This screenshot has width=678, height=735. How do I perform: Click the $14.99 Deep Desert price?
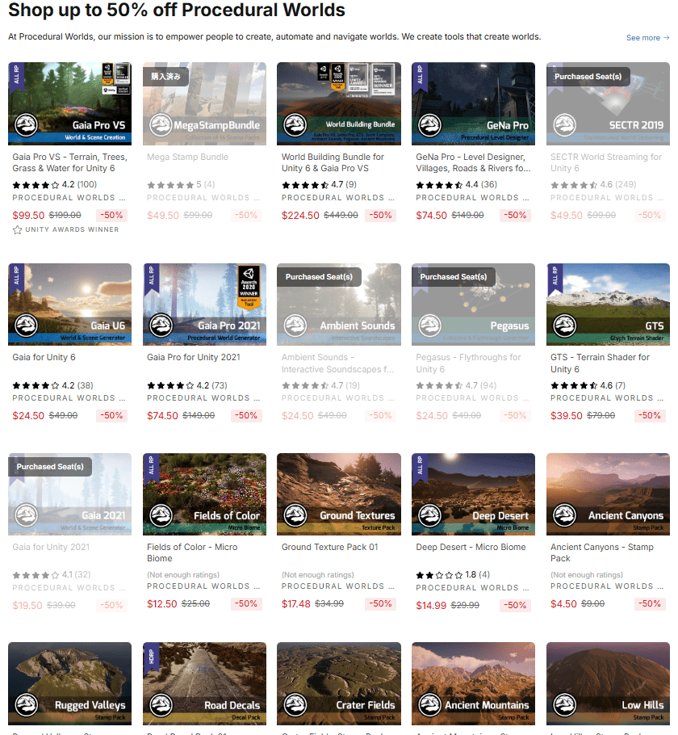pos(431,606)
